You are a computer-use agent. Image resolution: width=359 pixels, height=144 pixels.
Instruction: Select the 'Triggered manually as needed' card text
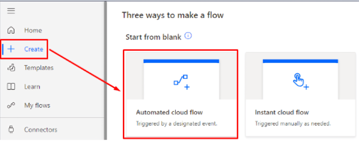click(x=293, y=124)
